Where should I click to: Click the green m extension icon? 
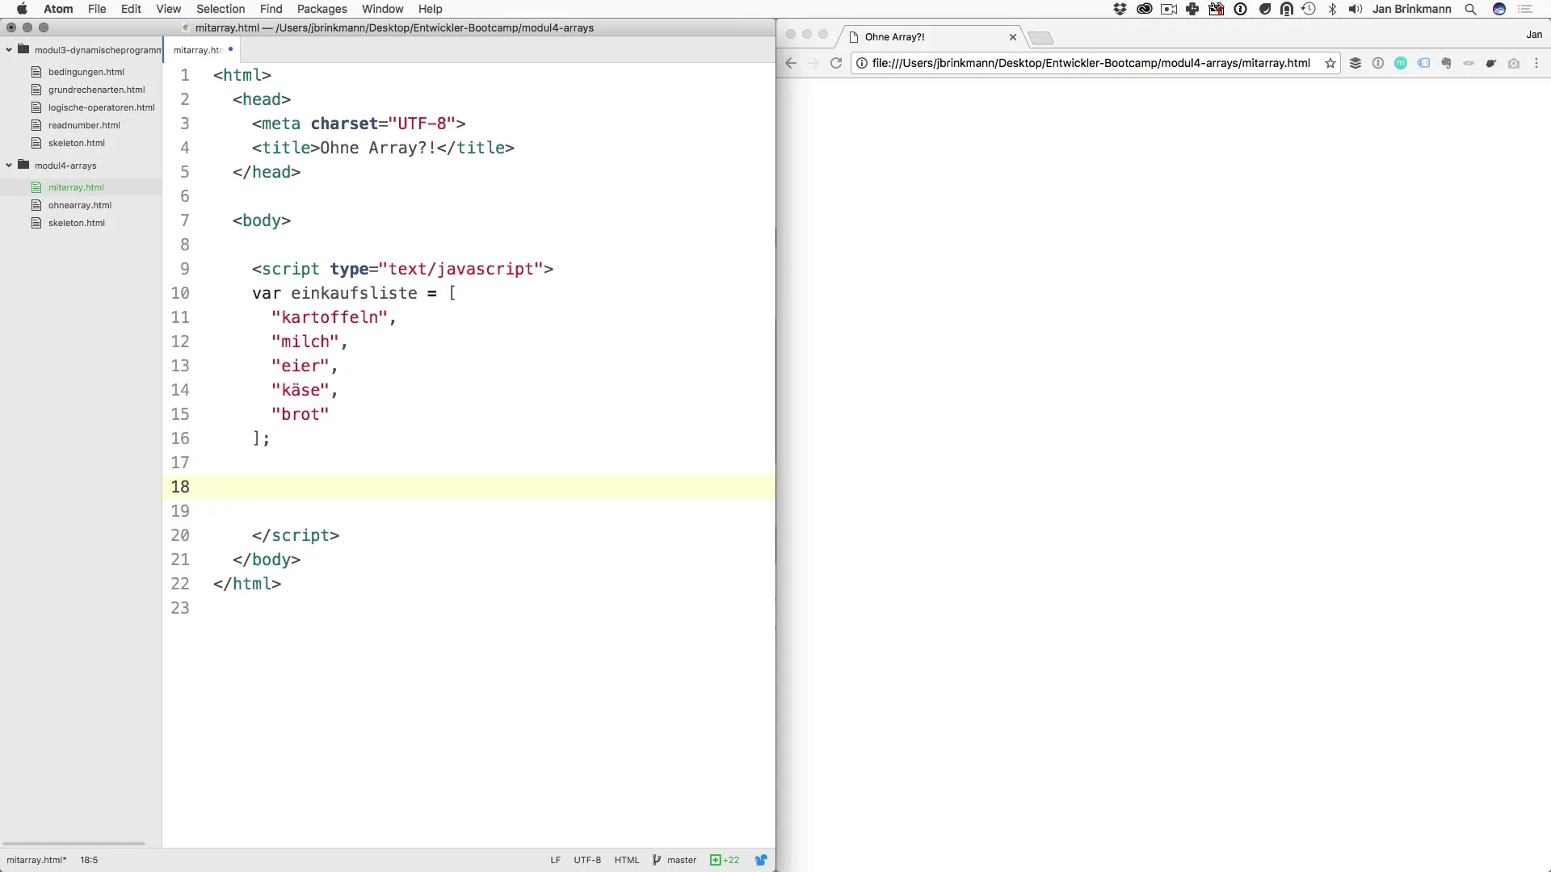[1401, 63]
